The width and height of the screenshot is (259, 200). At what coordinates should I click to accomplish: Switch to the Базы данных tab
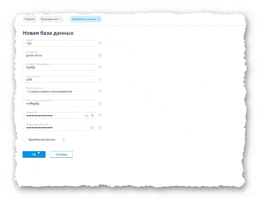click(49, 19)
